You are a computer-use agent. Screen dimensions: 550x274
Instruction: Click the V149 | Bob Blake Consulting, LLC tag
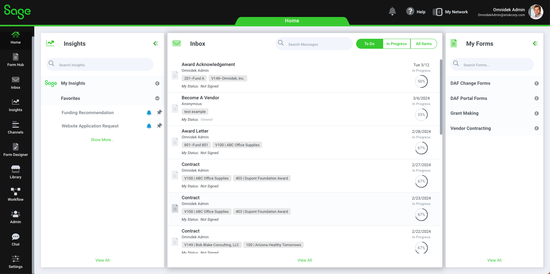pyautogui.click(x=212, y=245)
